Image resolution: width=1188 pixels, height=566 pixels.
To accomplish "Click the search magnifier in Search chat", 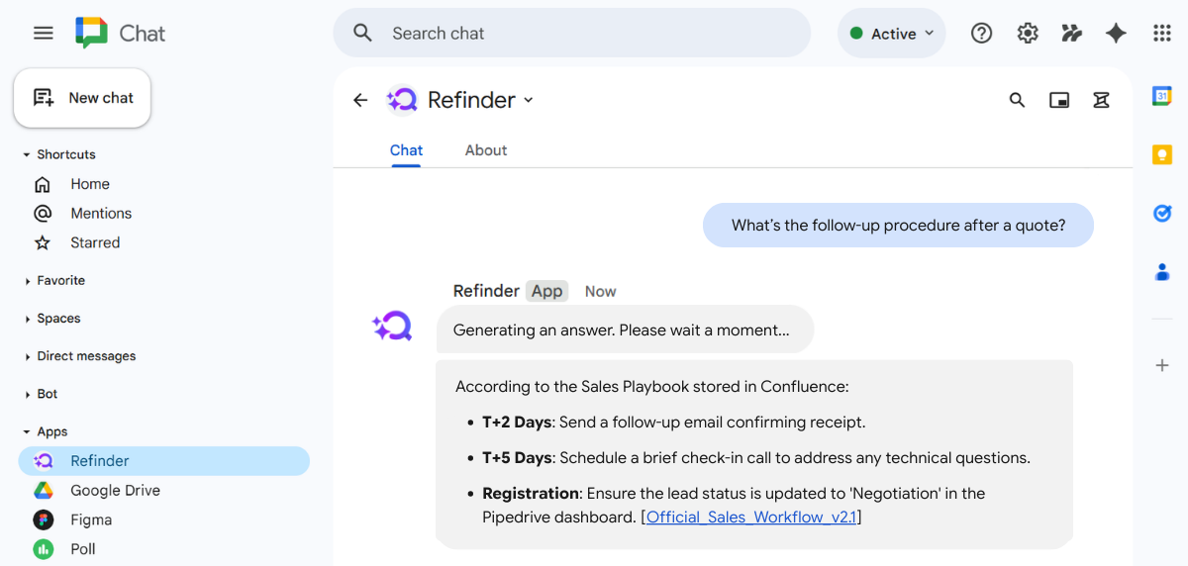I will coord(363,33).
